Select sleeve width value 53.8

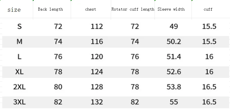(x=174, y=87)
